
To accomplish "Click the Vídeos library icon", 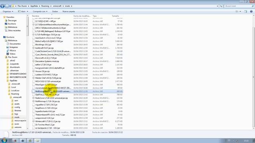I will point(8,54).
